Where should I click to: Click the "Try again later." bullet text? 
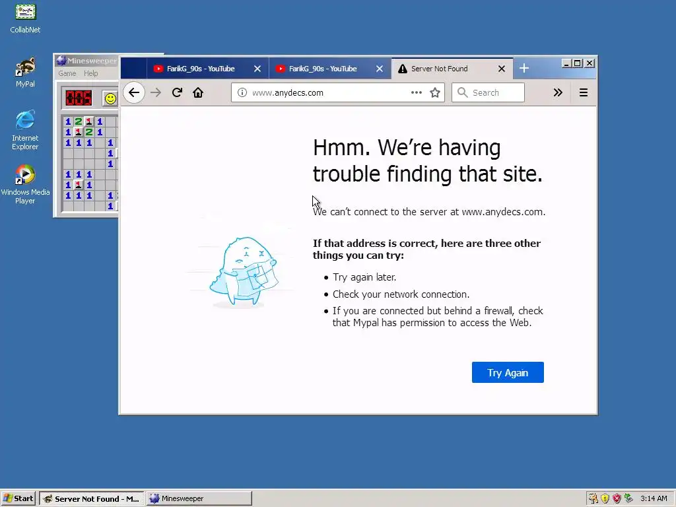pos(364,277)
